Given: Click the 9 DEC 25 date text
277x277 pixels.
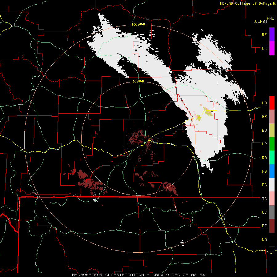Looking at the screenshot, I should (178, 275).
